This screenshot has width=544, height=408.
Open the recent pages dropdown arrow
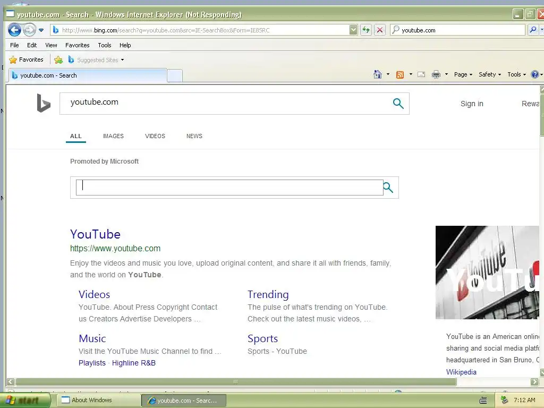(41, 30)
